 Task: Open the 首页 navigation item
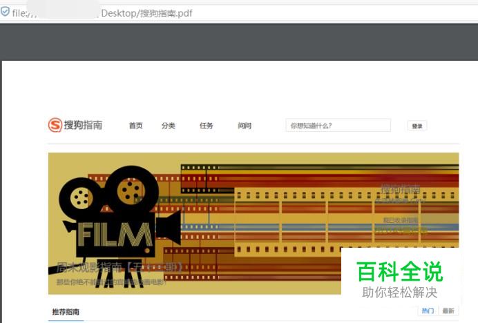135,126
